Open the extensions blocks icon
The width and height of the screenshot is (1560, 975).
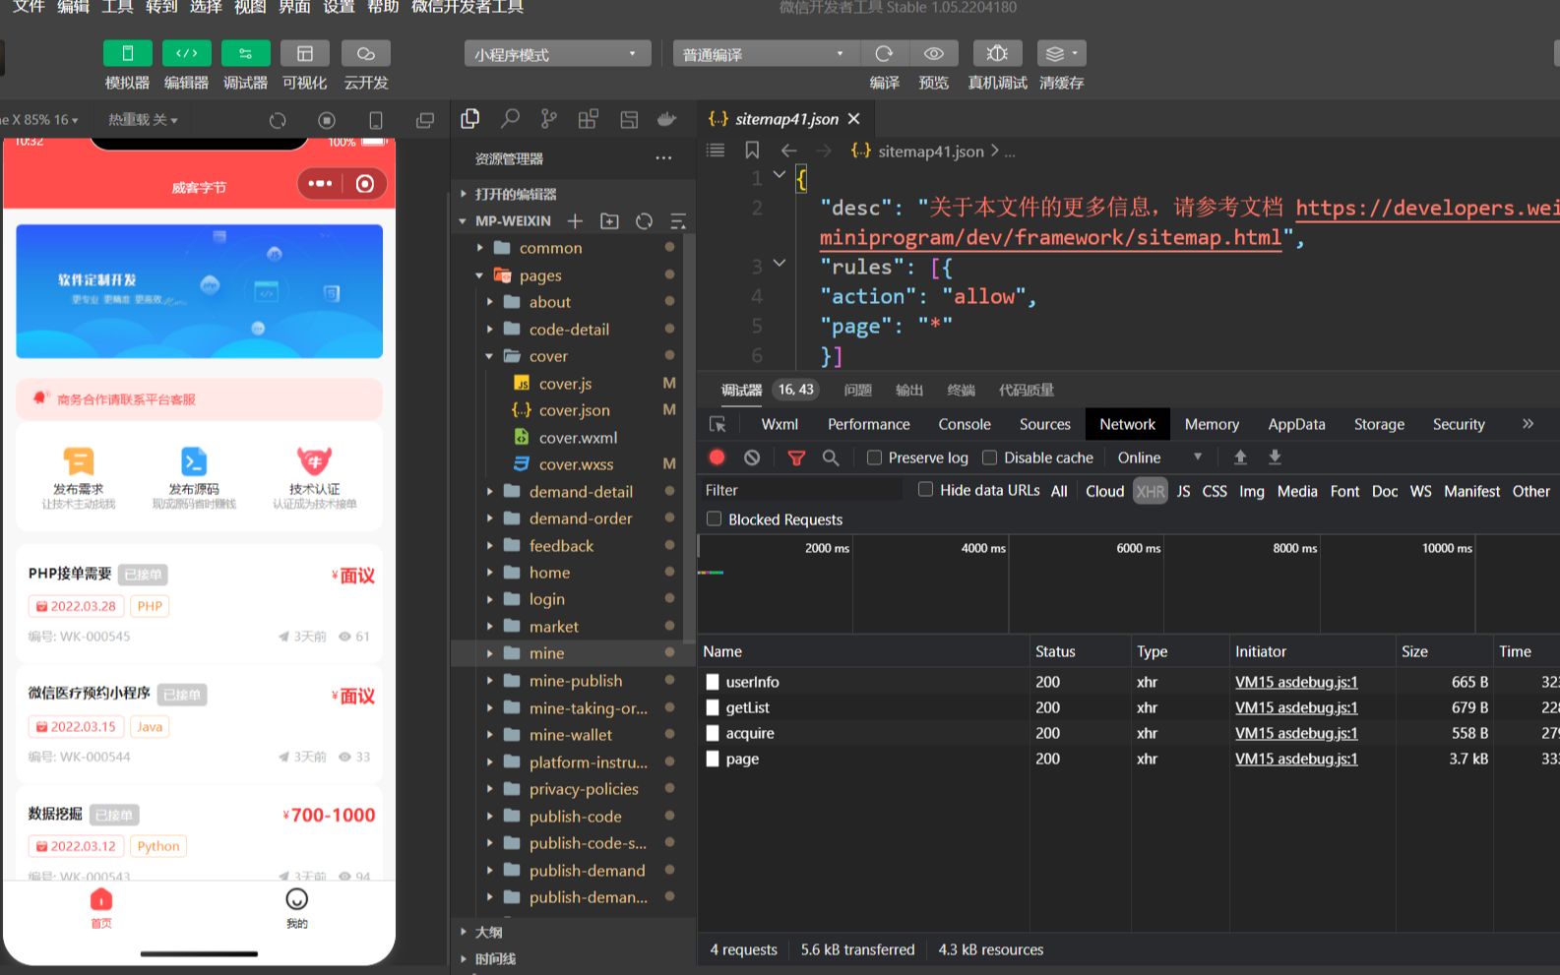click(588, 119)
